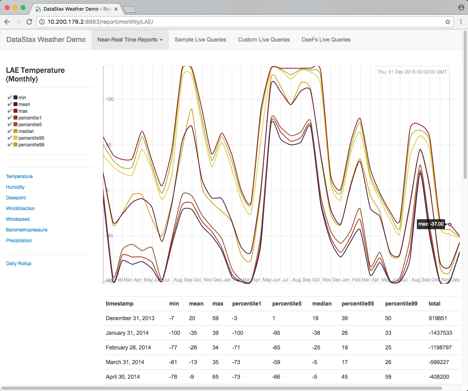The width and height of the screenshot is (468, 391).
Task: Go to Custom Live Queries
Action: pyautogui.click(x=264, y=40)
